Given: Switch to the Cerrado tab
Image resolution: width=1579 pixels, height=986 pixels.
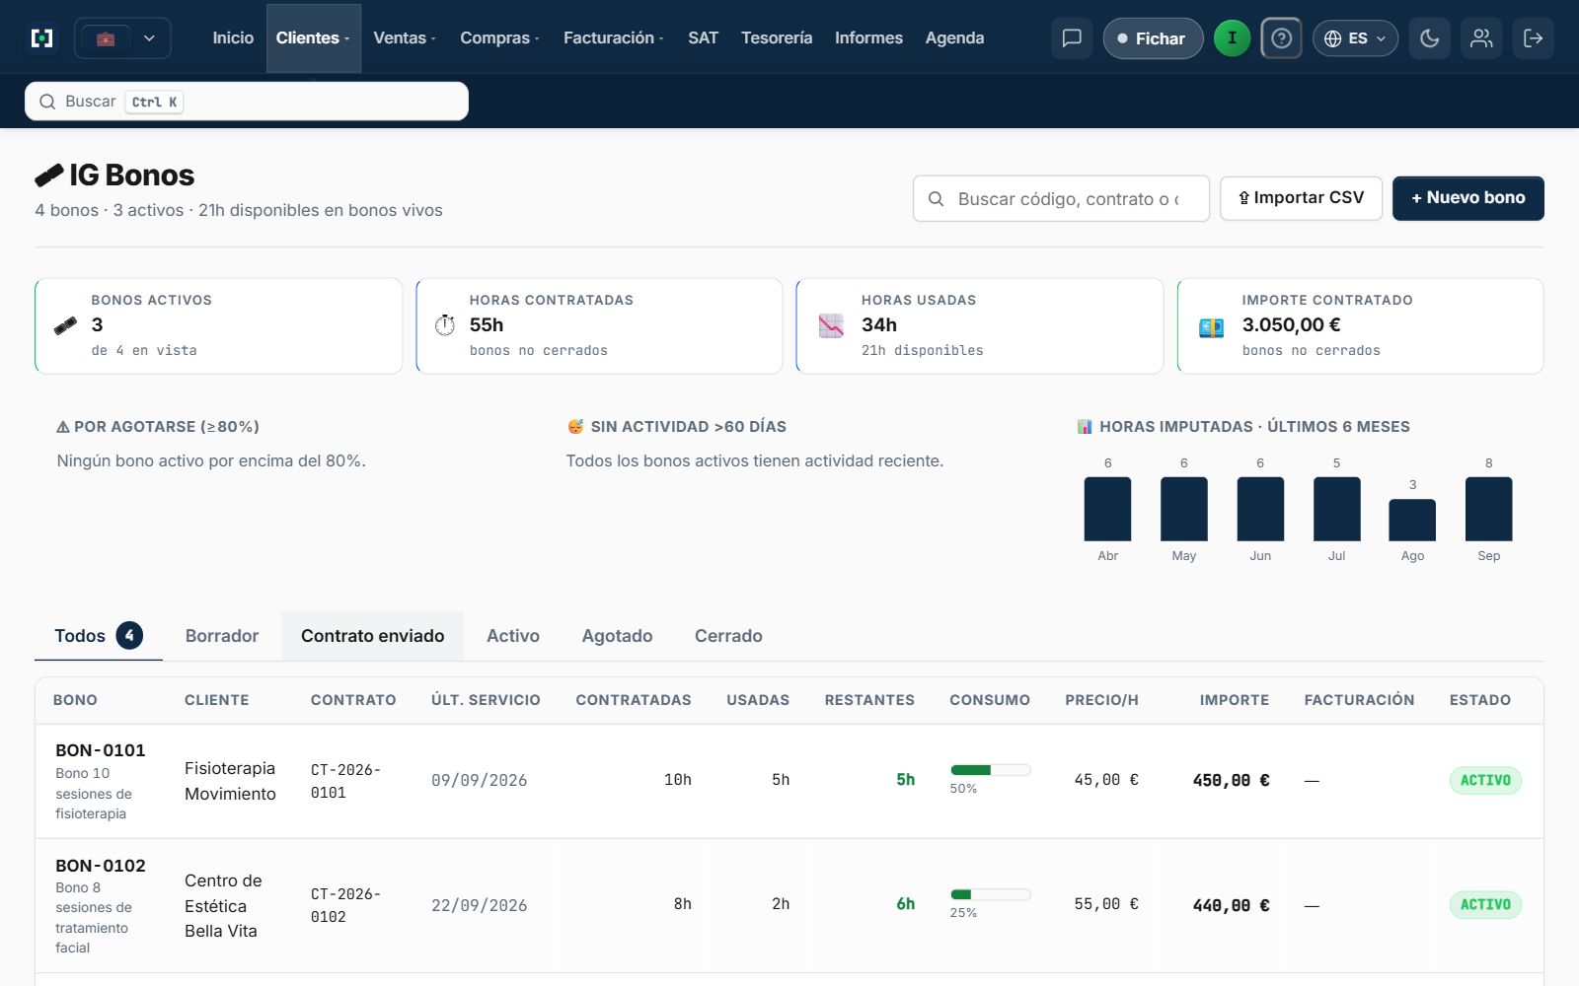Looking at the screenshot, I should click(x=728, y=636).
